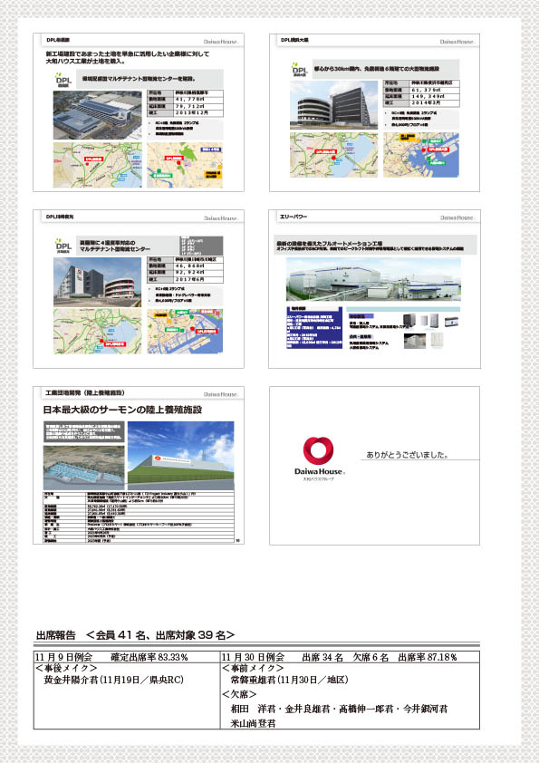Open the Eliiy Power factory panorama image
This screenshot has width=539, height=763.
click(373, 279)
